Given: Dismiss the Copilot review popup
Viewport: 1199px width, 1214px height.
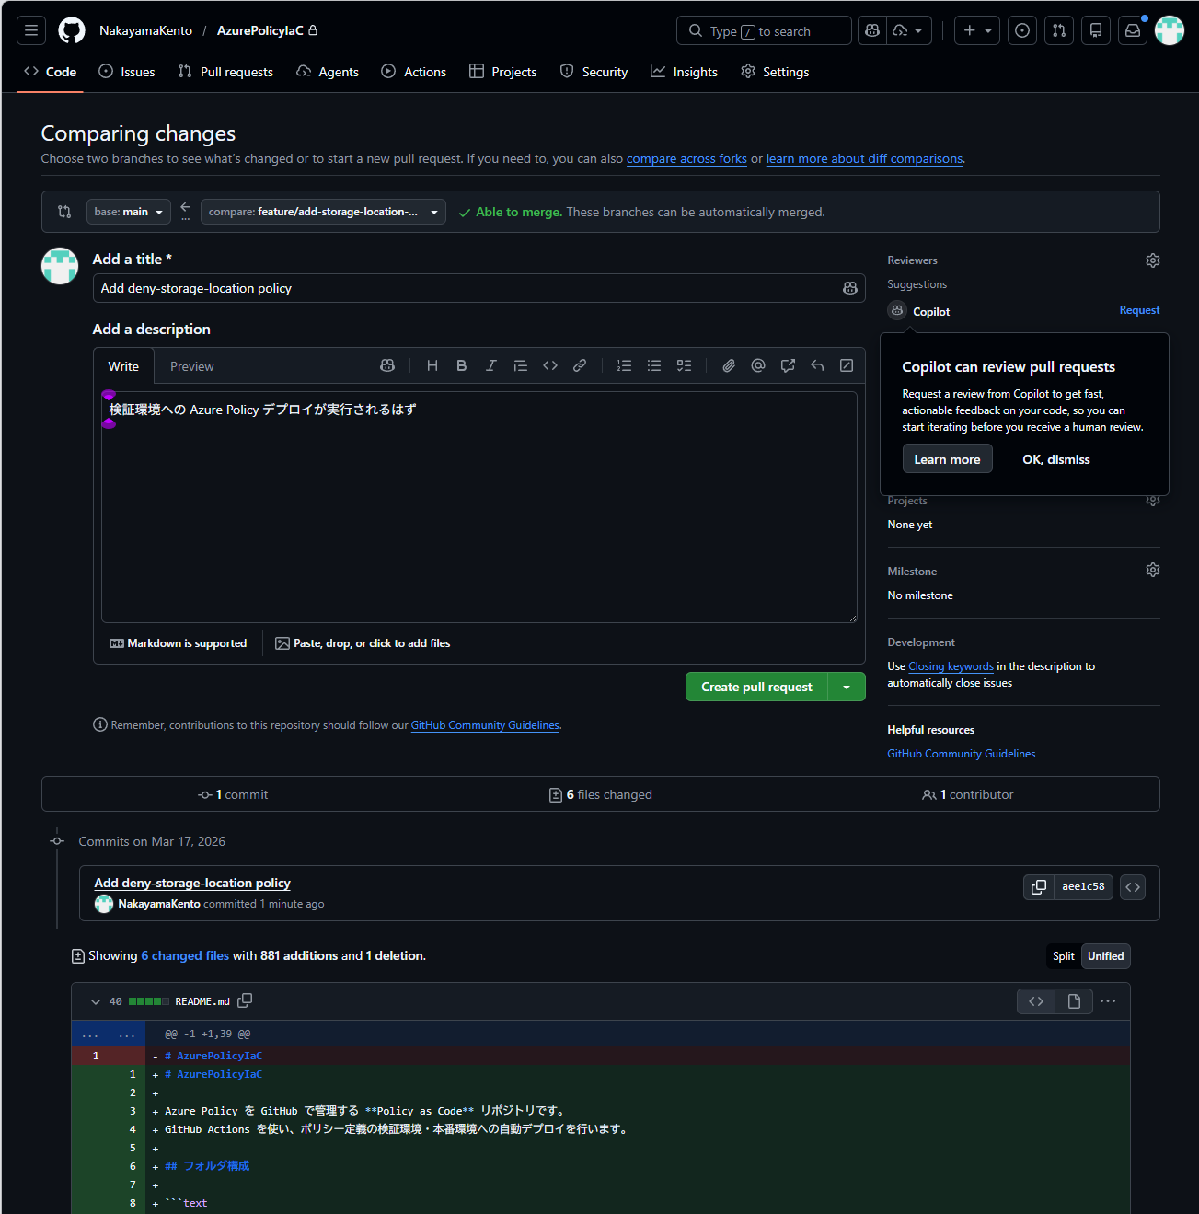Looking at the screenshot, I should click(1055, 459).
